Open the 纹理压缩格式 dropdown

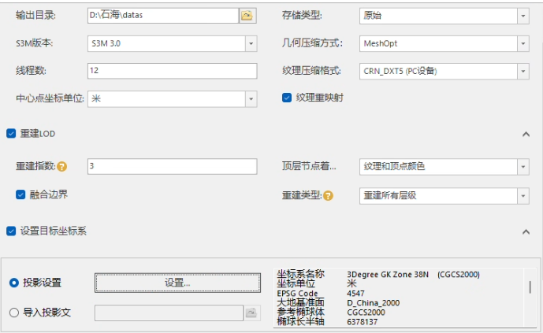523,72
